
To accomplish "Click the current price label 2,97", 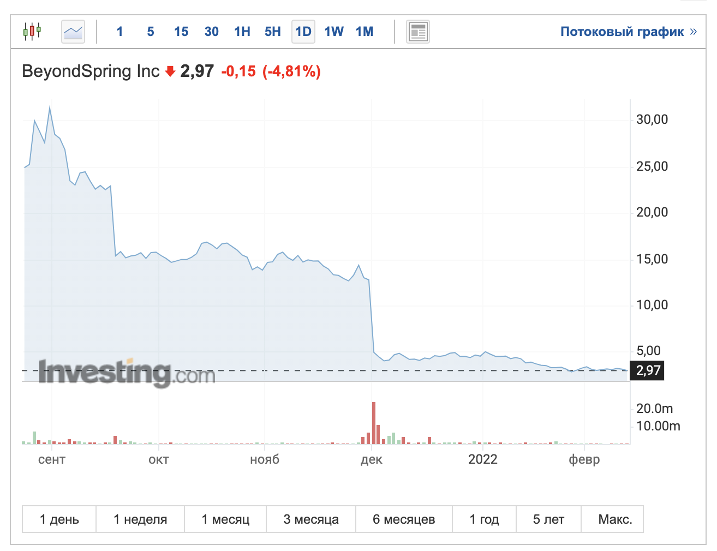I will 197,71.
